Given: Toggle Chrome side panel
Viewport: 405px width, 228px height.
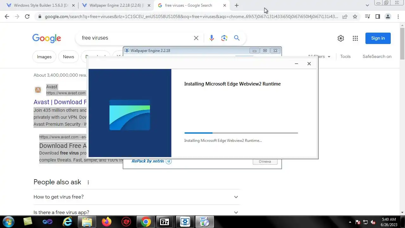Looking at the screenshot, I should click(377, 16).
